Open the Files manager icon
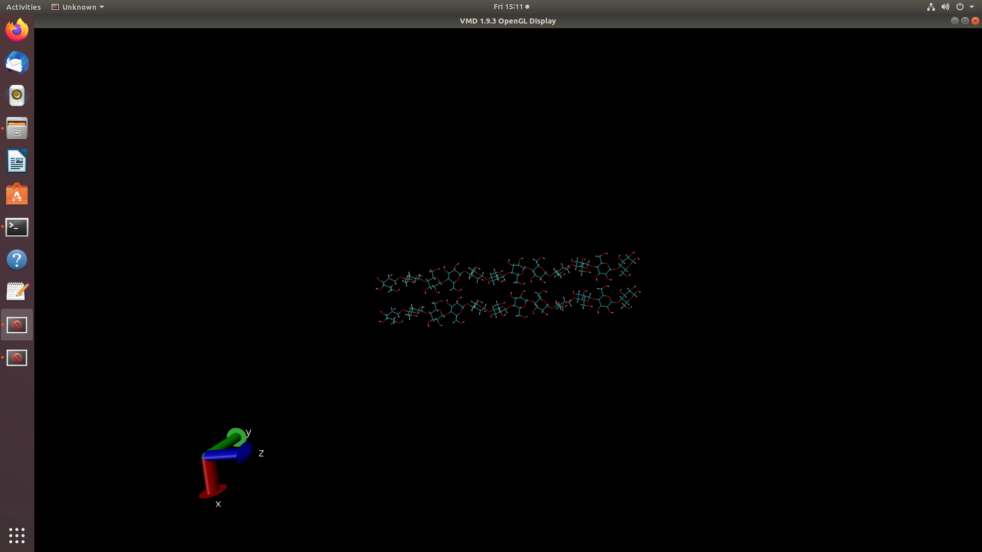The width and height of the screenshot is (982, 552). coord(17,128)
